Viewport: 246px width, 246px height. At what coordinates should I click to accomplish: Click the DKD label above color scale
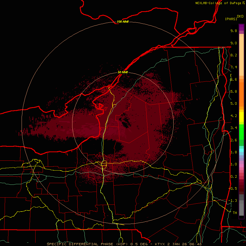point(240,16)
